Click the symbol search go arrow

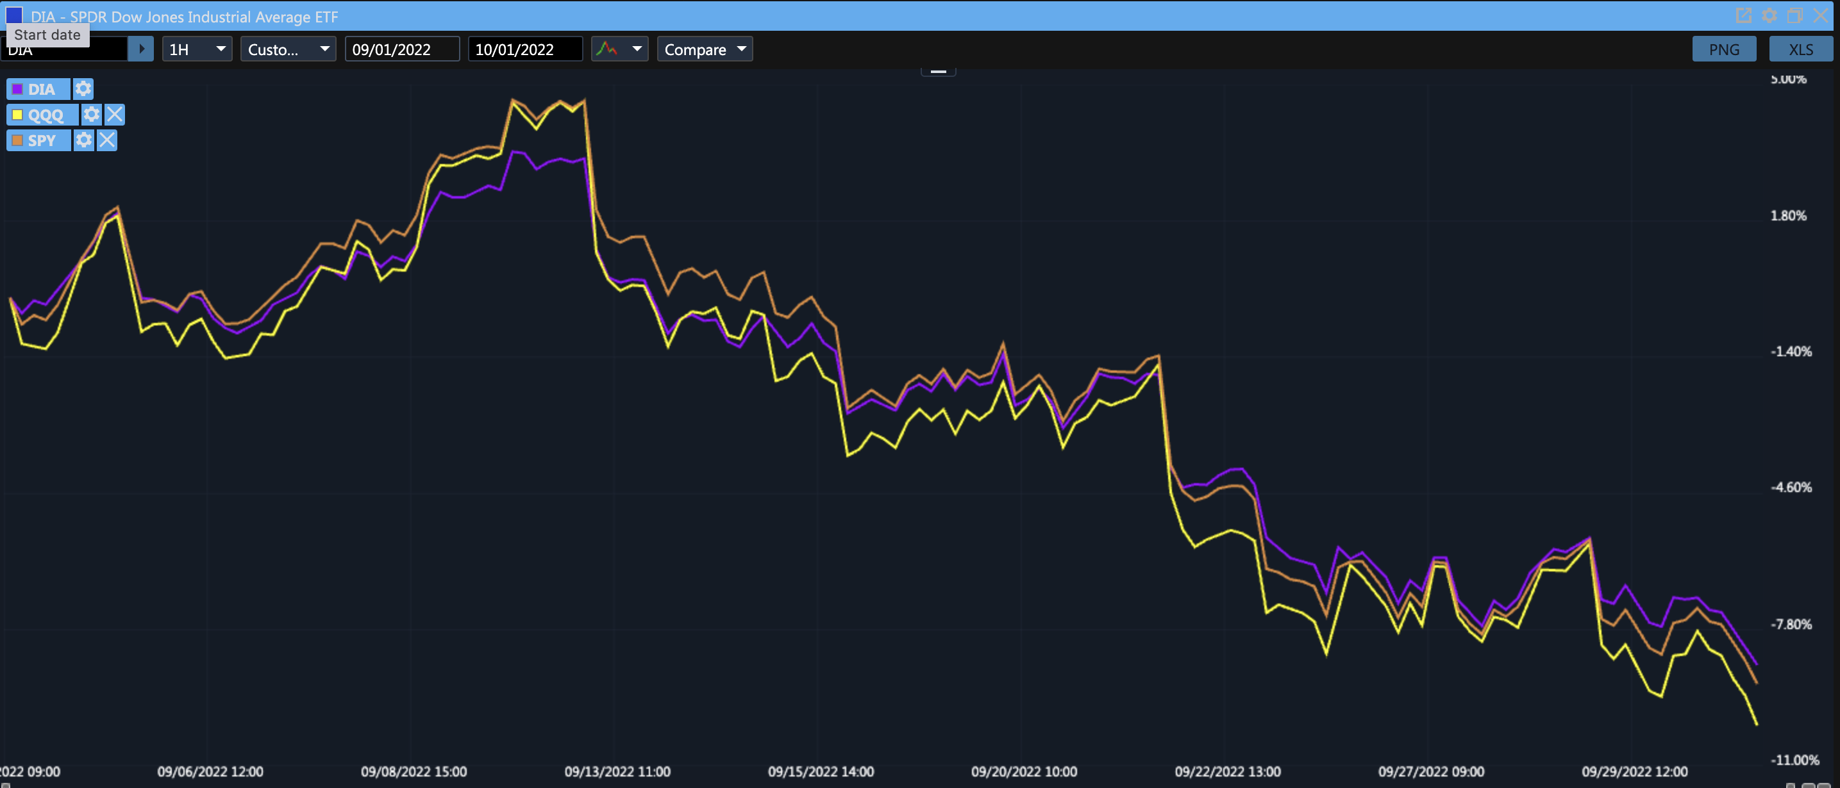(140, 49)
